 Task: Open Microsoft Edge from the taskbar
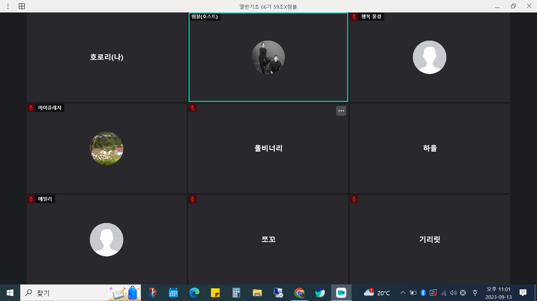194,293
